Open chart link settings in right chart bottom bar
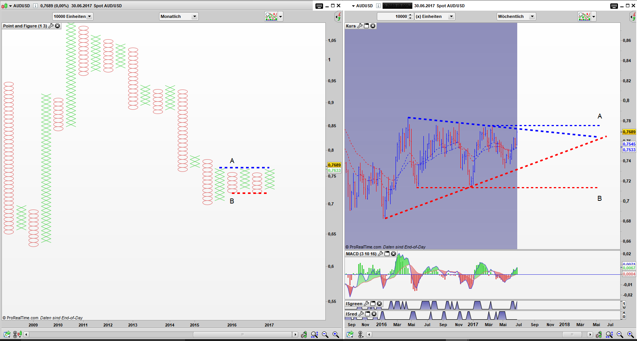The width and height of the screenshot is (637, 341). point(360,335)
